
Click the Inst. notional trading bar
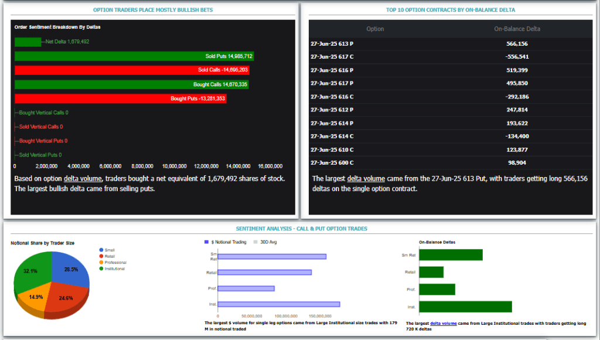[278, 304]
